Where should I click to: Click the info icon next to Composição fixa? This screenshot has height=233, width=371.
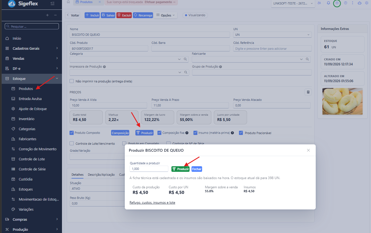pyautogui.click(x=187, y=133)
